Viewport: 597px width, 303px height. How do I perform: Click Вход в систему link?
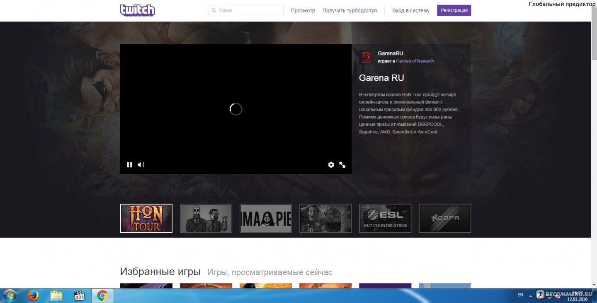pos(411,10)
